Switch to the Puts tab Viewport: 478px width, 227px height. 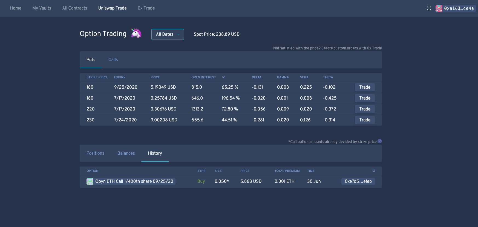tap(91, 60)
